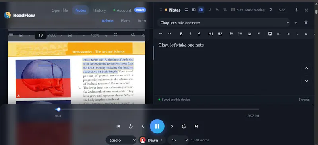Jump to first page of PDF
Viewport: 318px width, 145px height.
(21, 35)
